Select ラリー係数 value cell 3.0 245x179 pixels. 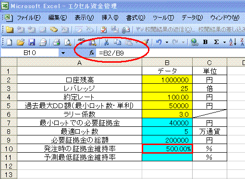click(167, 114)
